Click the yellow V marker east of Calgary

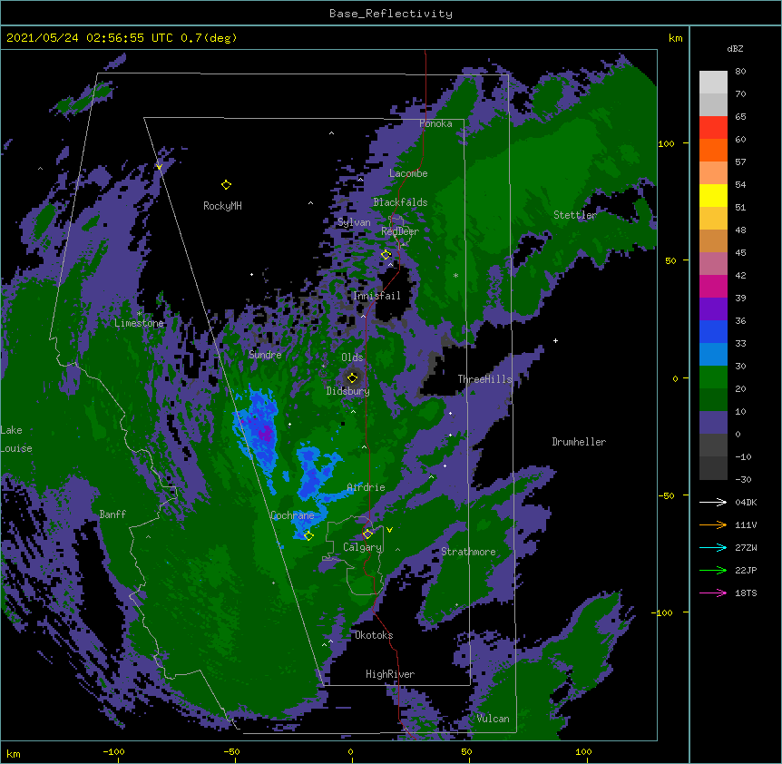[x=389, y=530]
